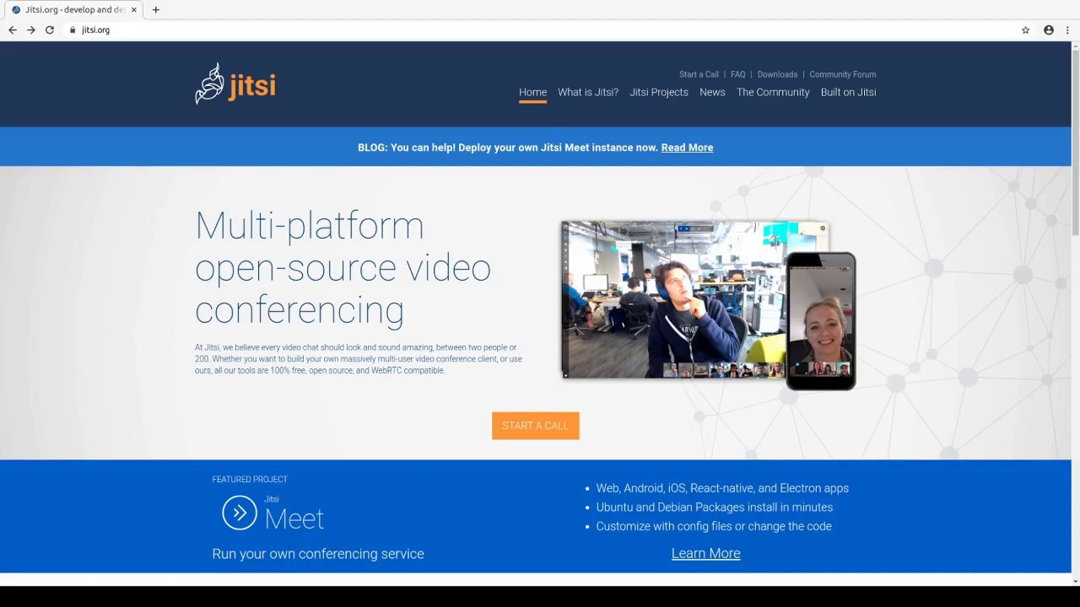
Task: Reload the page with the refresh icon
Action: point(50,30)
